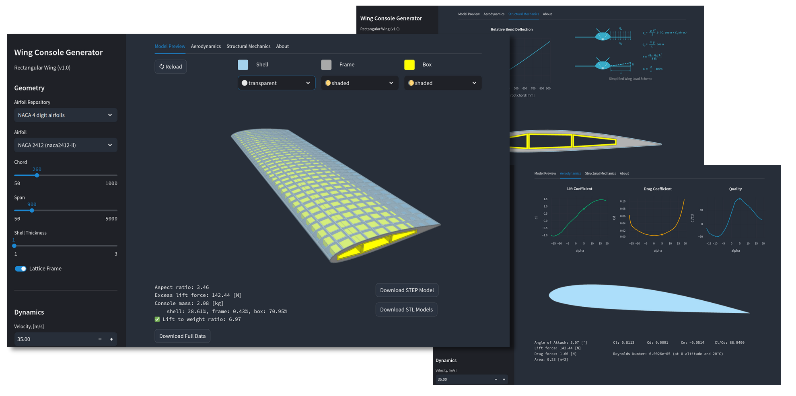The height and width of the screenshot is (396, 796).
Task: Click the minus icon to decrease velocity
Action: coord(100,339)
